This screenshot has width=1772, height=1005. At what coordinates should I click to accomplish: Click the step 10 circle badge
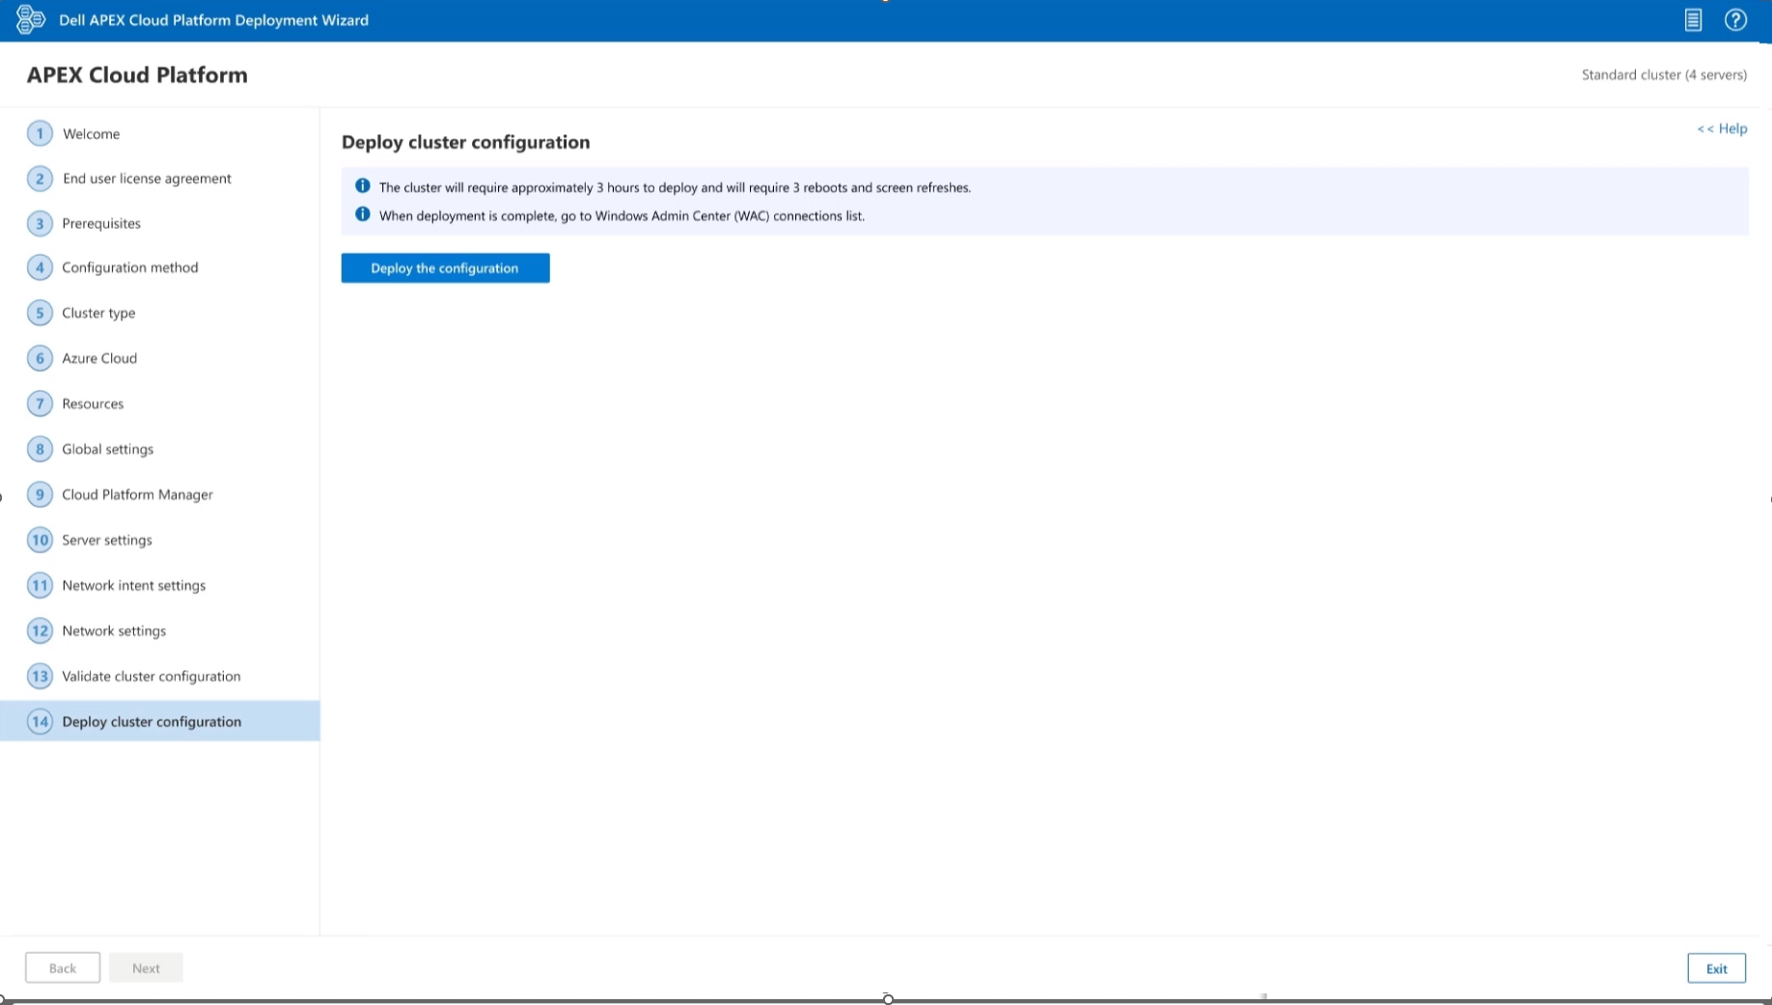click(x=40, y=540)
